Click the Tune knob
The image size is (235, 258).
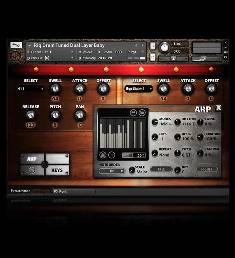[165, 47]
